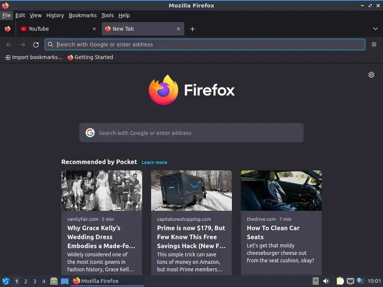The width and height of the screenshot is (383, 287).
Task: Open car seats interior thumbnail
Action: 281,191
